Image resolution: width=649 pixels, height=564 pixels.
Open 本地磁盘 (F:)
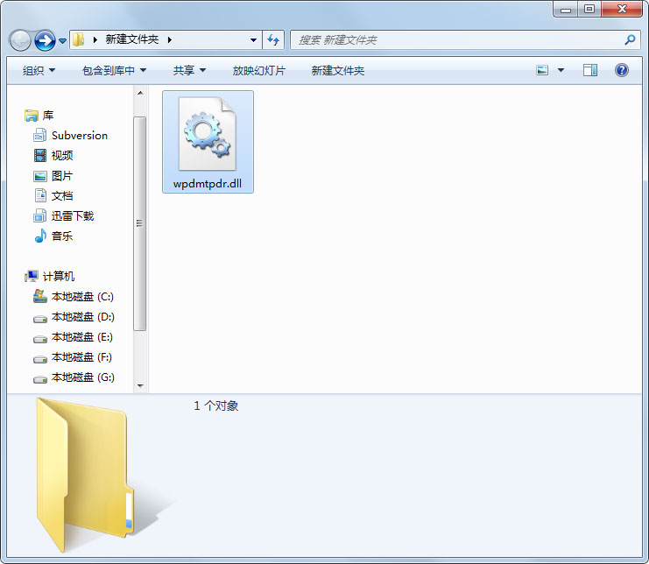(81, 357)
